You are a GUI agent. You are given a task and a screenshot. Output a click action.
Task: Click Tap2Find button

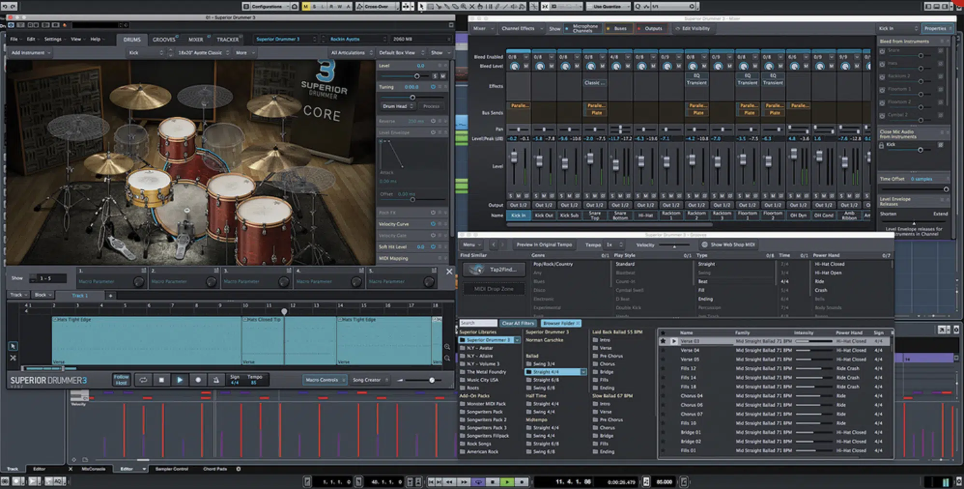[x=494, y=270]
